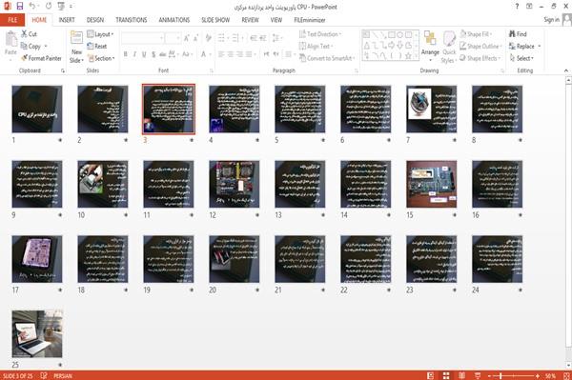Switch to the SLIDE SHOW tab

pos(215,20)
